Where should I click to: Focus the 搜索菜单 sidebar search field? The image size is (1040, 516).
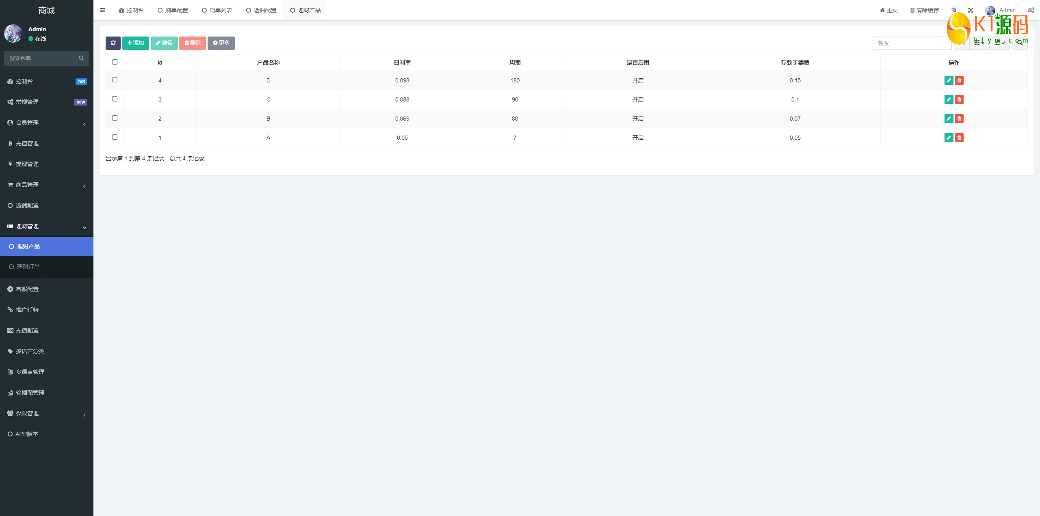coord(43,58)
